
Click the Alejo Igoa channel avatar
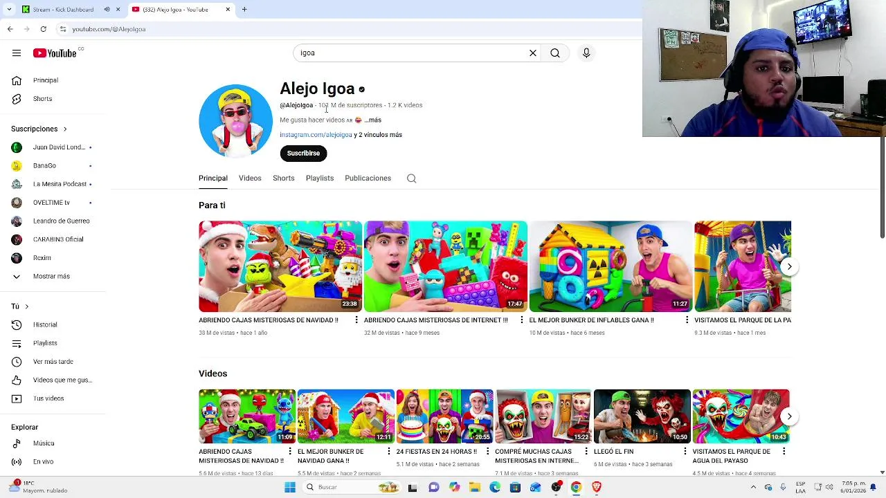[235, 121]
